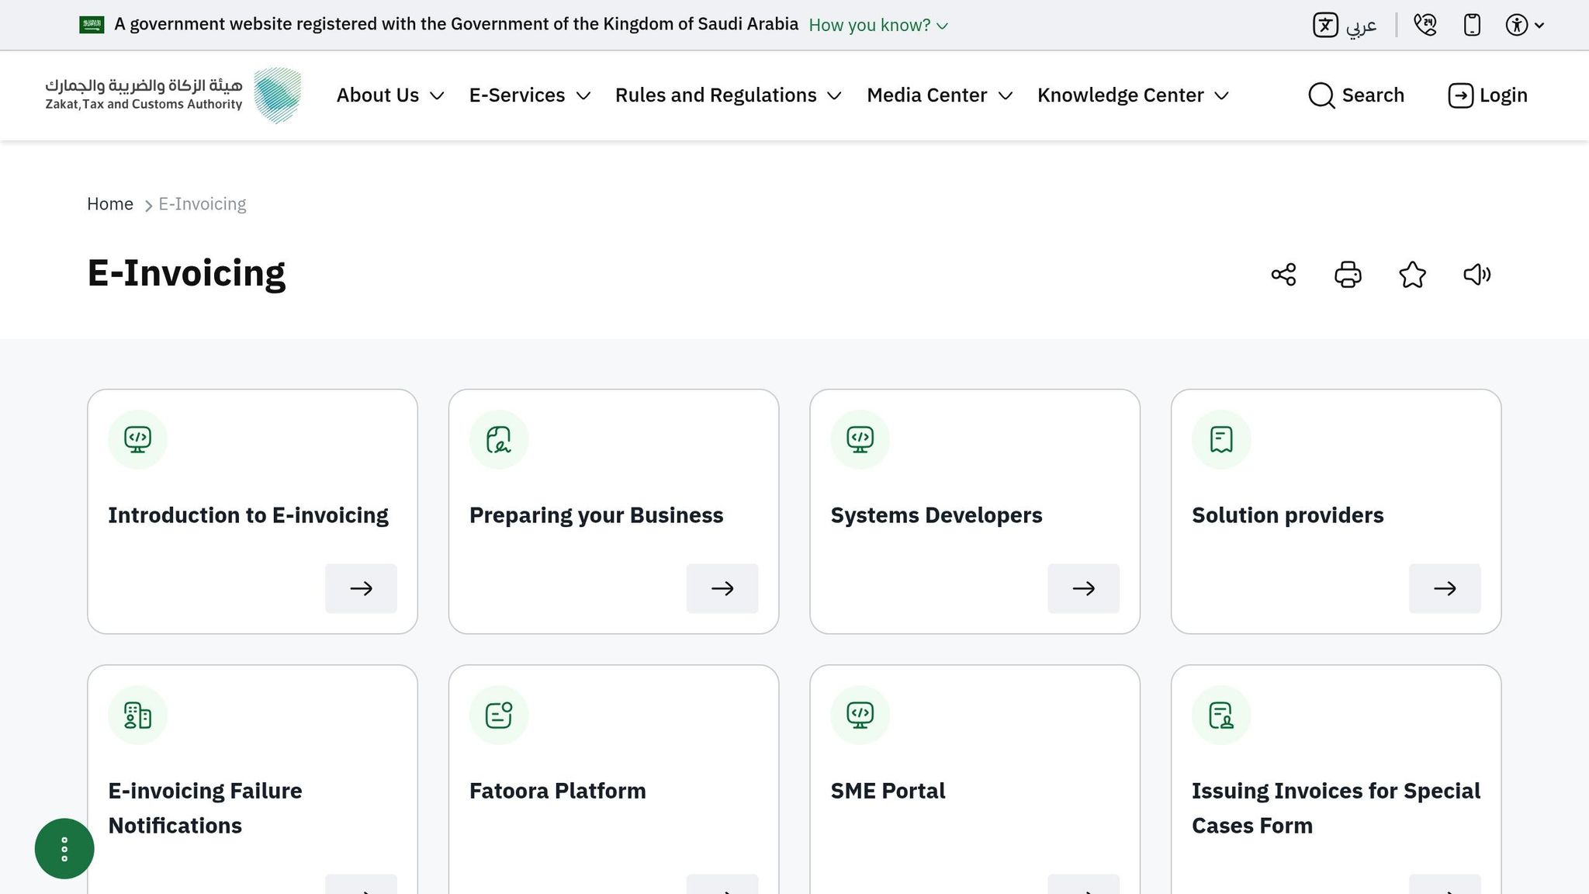
Task: Add page to favorites with star icon
Action: (x=1412, y=275)
